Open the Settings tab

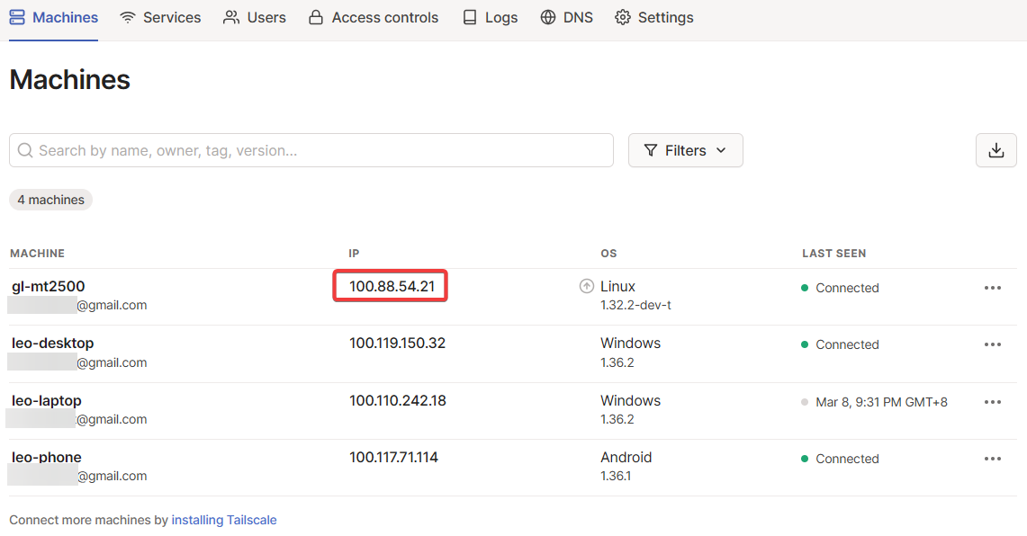(654, 18)
